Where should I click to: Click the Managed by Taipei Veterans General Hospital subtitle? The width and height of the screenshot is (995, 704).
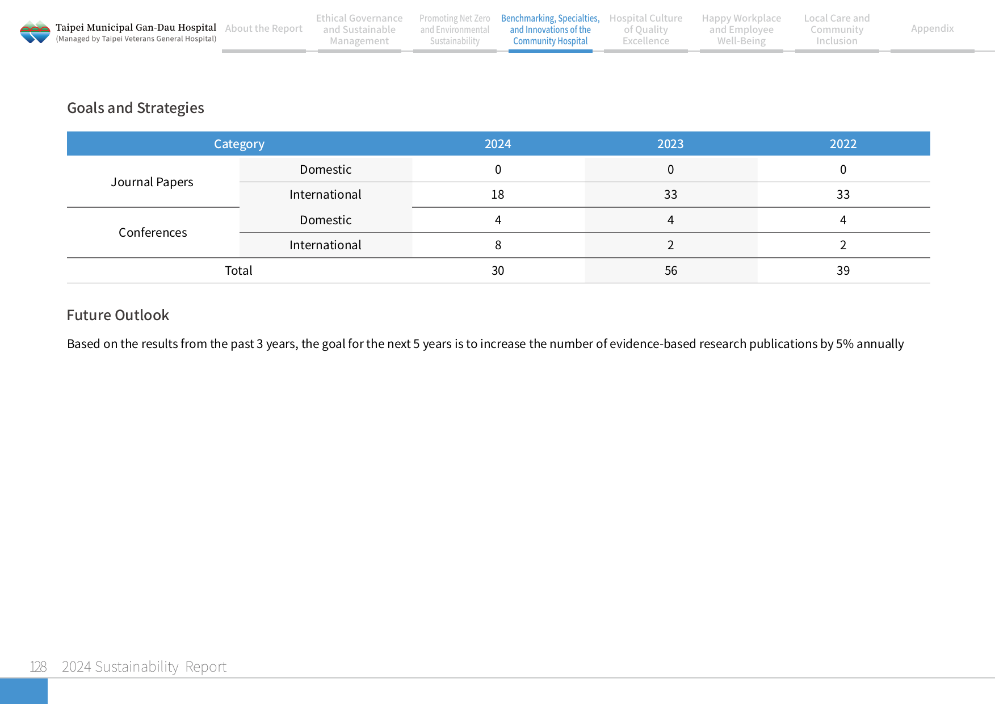click(x=136, y=39)
